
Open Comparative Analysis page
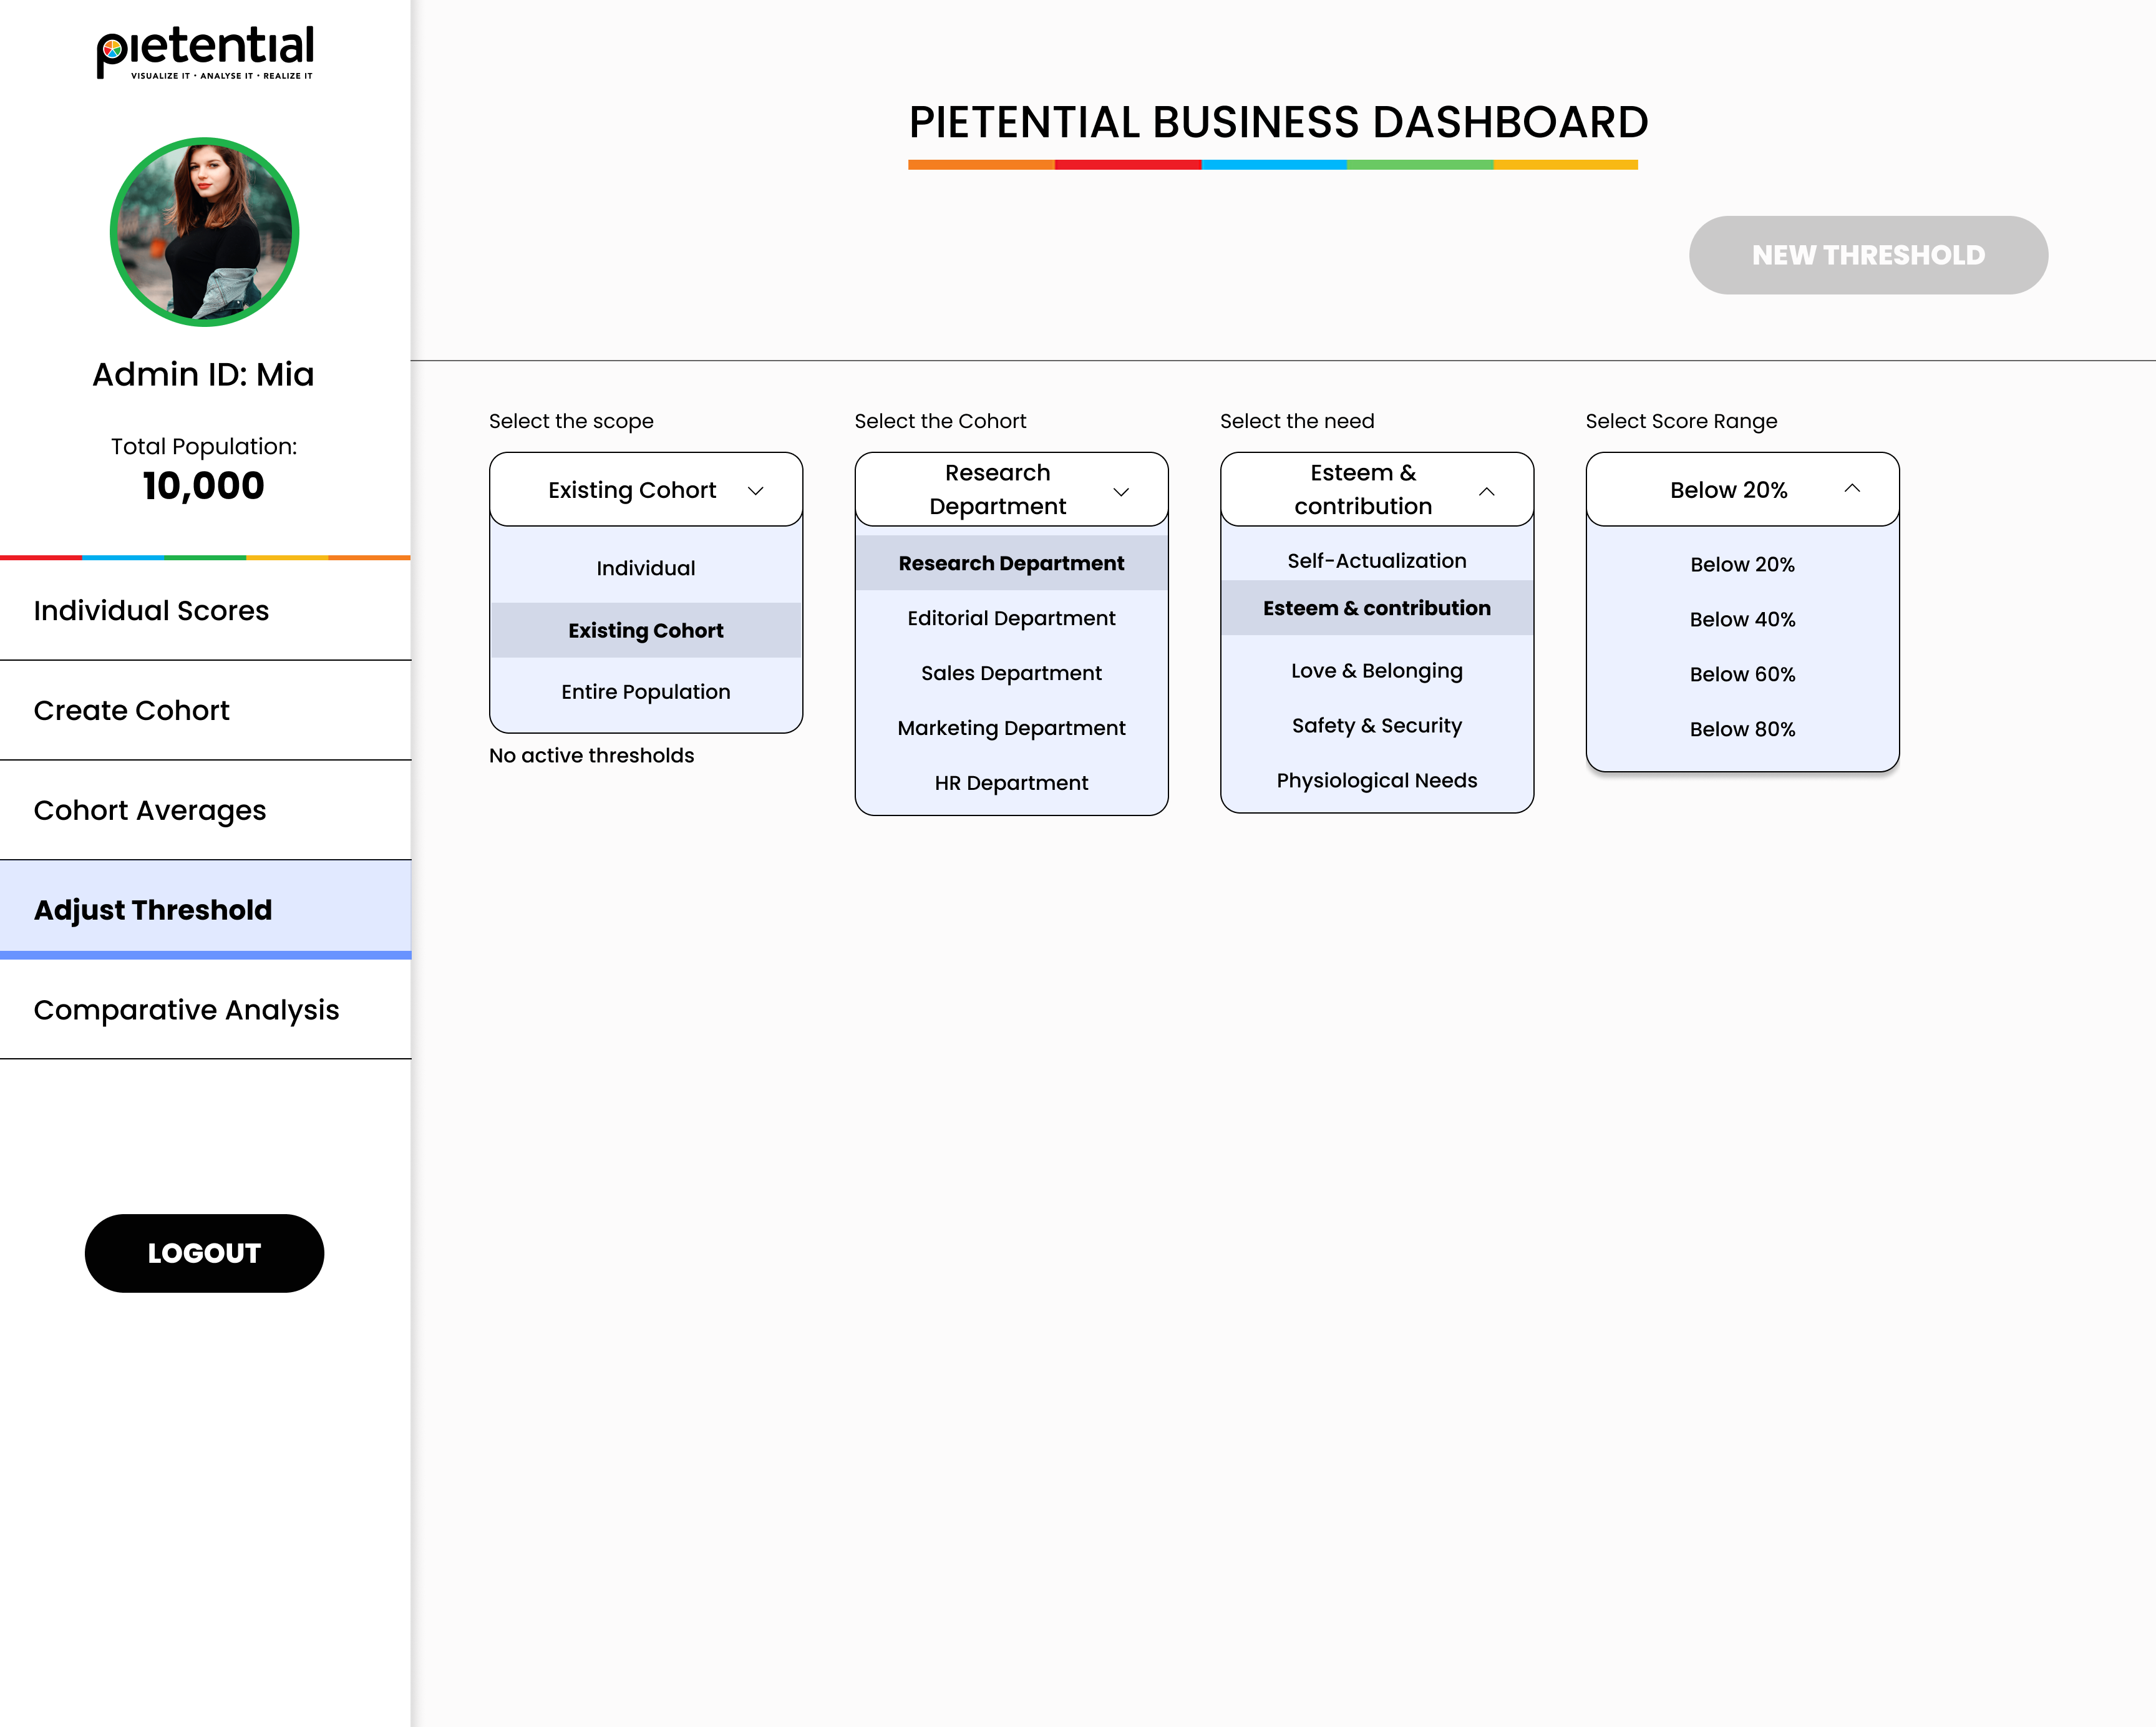click(205, 1010)
